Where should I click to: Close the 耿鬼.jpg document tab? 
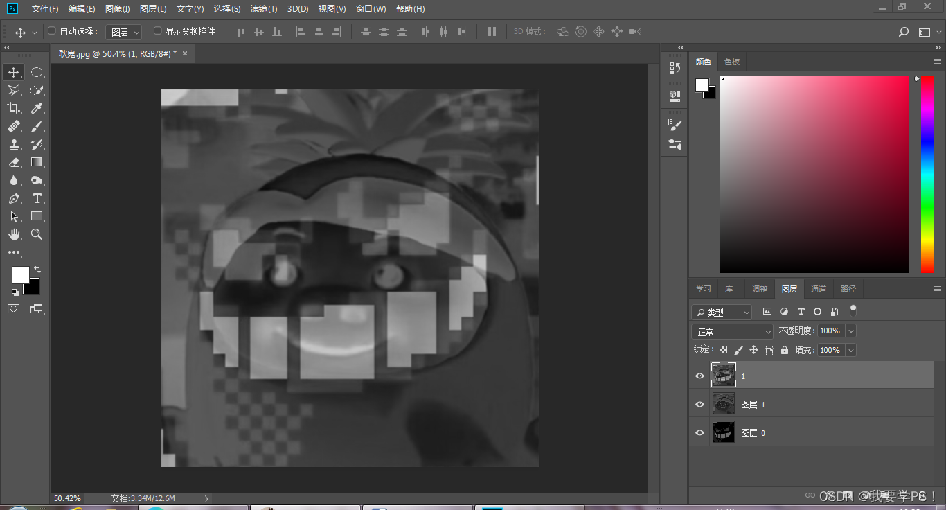click(x=185, y=53)
